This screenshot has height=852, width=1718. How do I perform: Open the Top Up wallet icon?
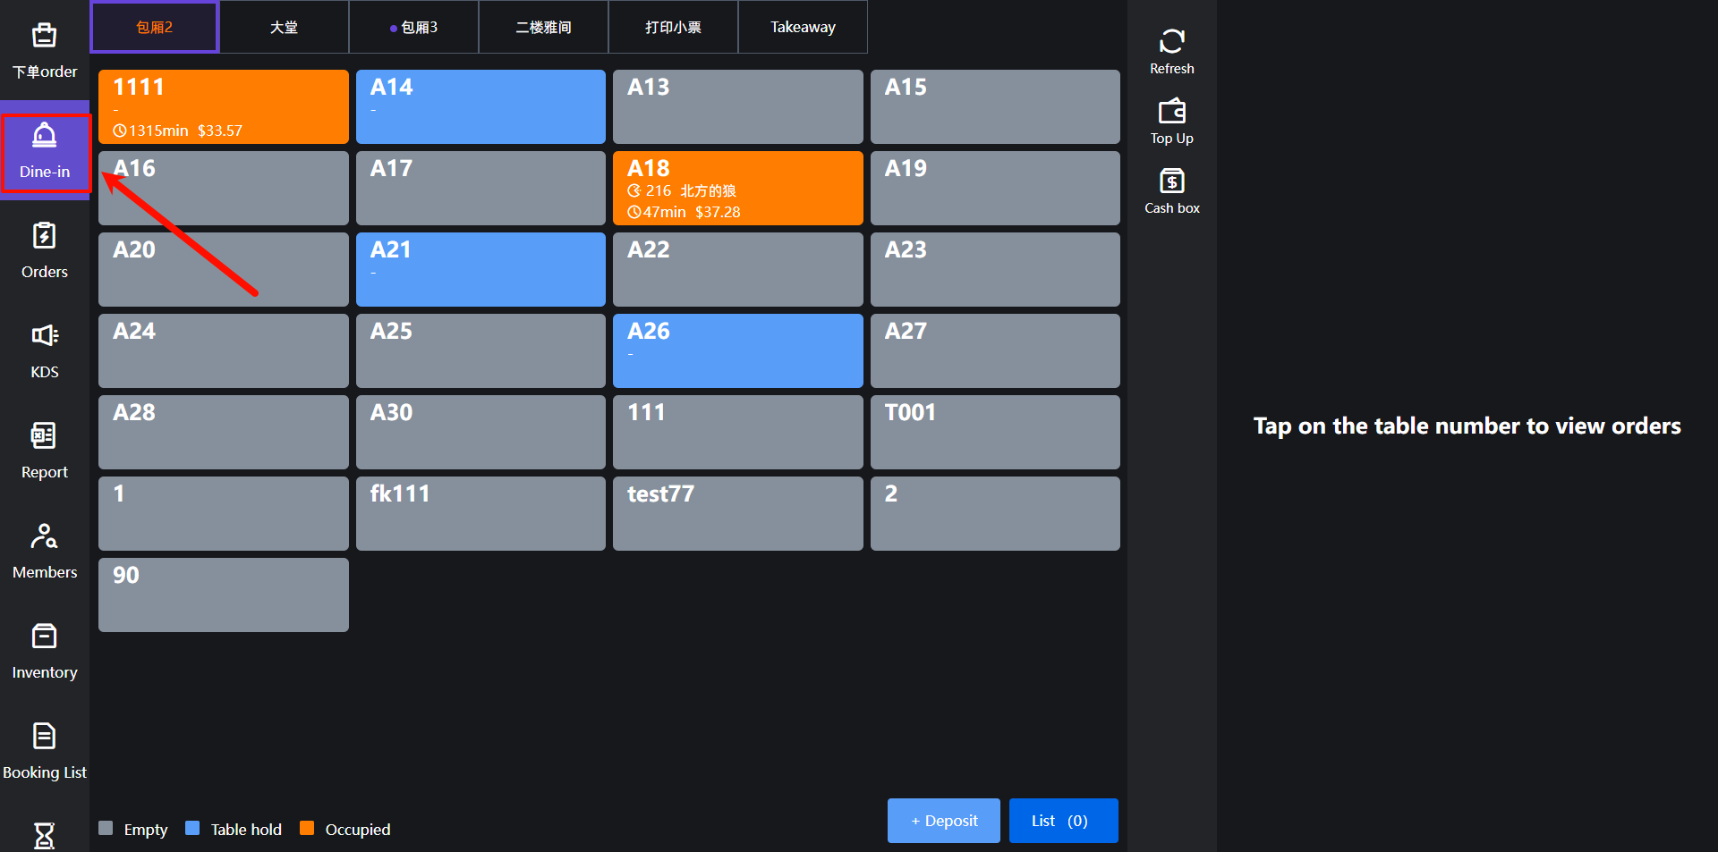click(1171, 112)
